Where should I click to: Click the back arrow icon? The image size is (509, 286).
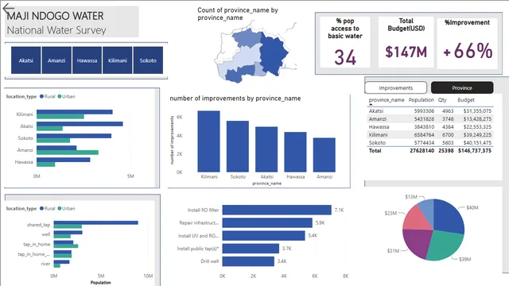(9, 9)
